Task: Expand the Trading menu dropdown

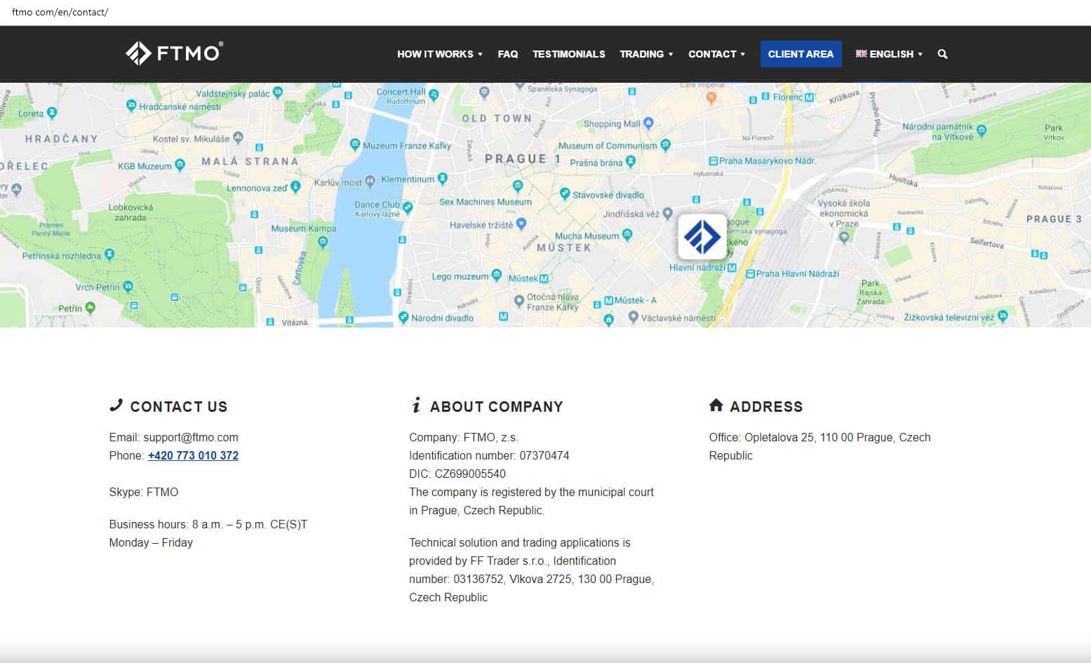Action: tap(645, 54)
